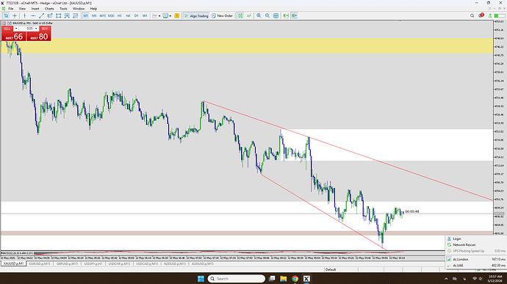Choose Login in connection popup
The height and width of the screenshot is (284, 507).
tap(475, 239)
